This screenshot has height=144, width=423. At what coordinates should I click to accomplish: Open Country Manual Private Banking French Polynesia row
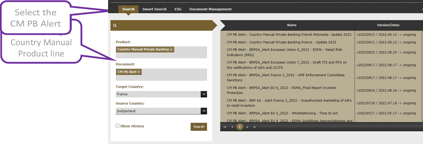[289, 35]
